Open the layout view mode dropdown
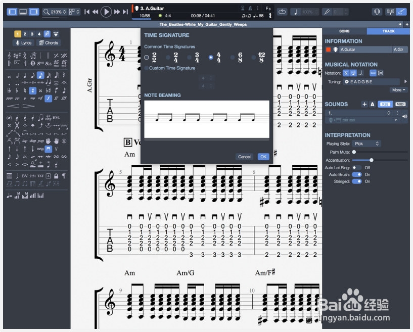The height and width of the screenshot is (332, 413). pos(74,12)
